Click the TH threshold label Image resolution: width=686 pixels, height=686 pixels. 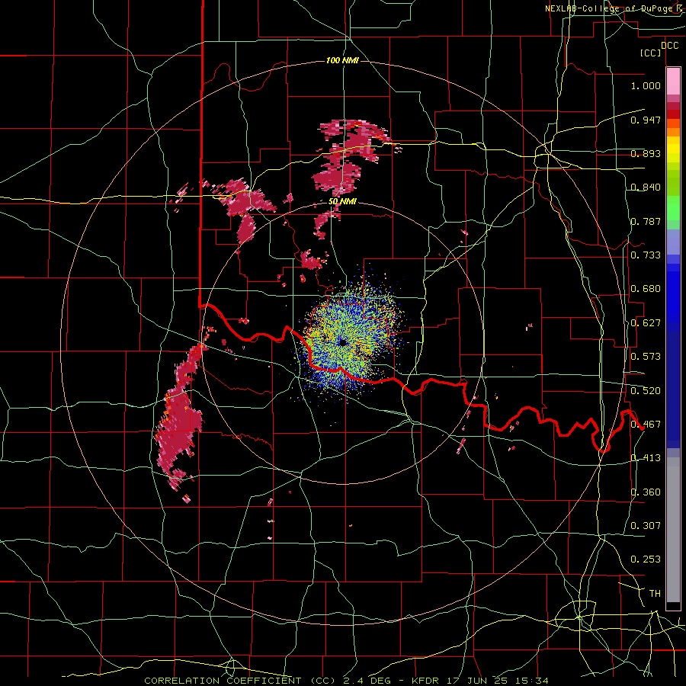(x=655, y=594)
